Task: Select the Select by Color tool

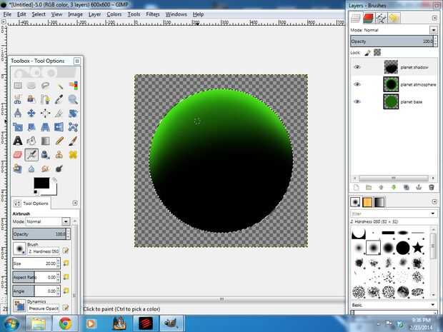Action: pos(73,85)
